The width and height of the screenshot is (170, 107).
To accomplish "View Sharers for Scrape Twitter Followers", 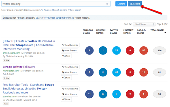I will coord(69,72).
